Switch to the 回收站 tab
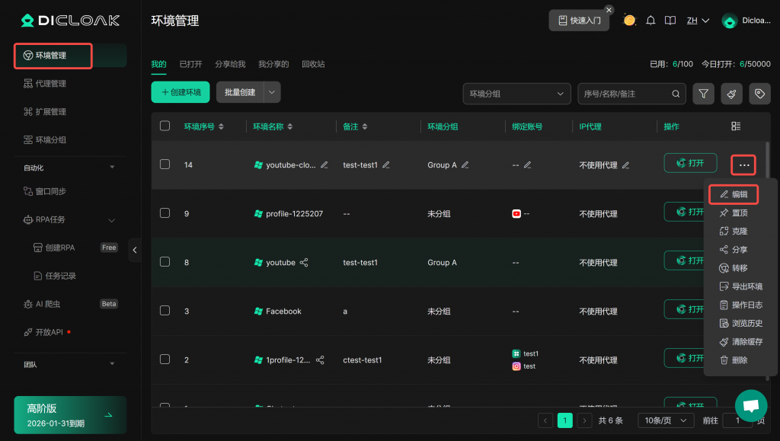This screenshot has width=780, height=441. 313,65
